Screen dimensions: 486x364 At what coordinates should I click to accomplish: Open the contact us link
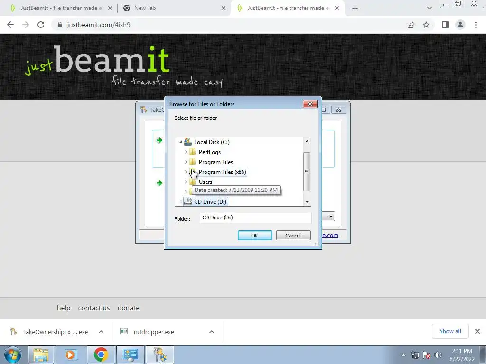point(94,308)
